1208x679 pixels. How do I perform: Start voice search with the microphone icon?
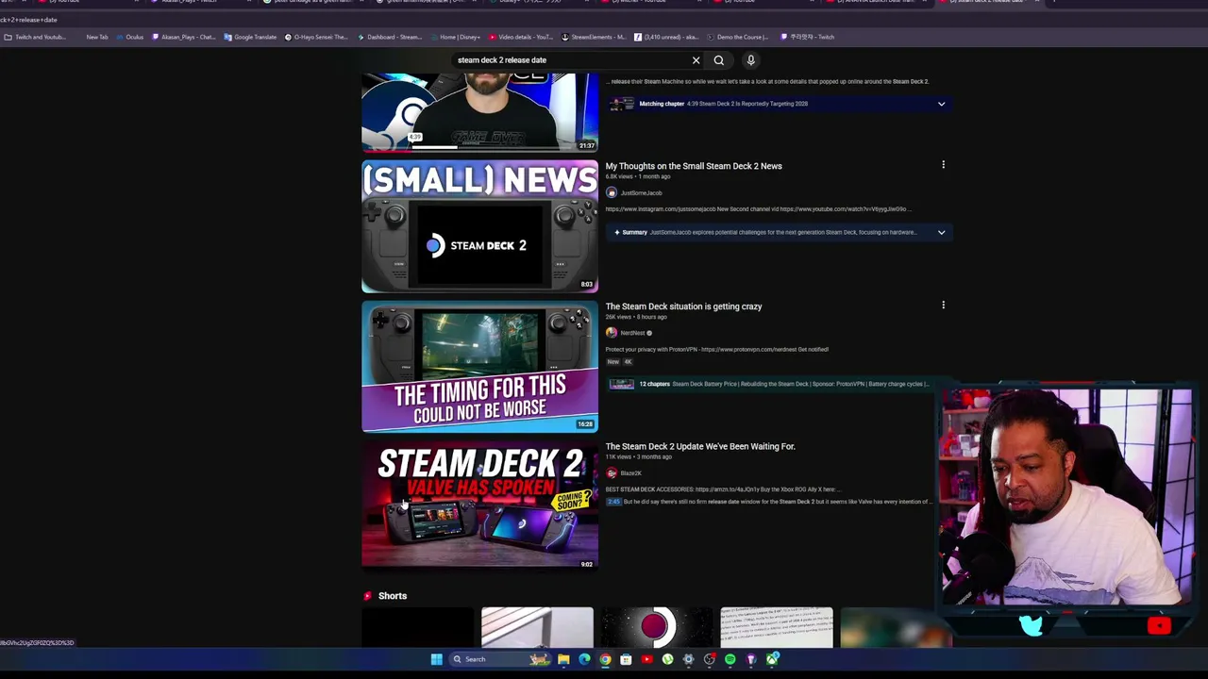pos(751,60)
